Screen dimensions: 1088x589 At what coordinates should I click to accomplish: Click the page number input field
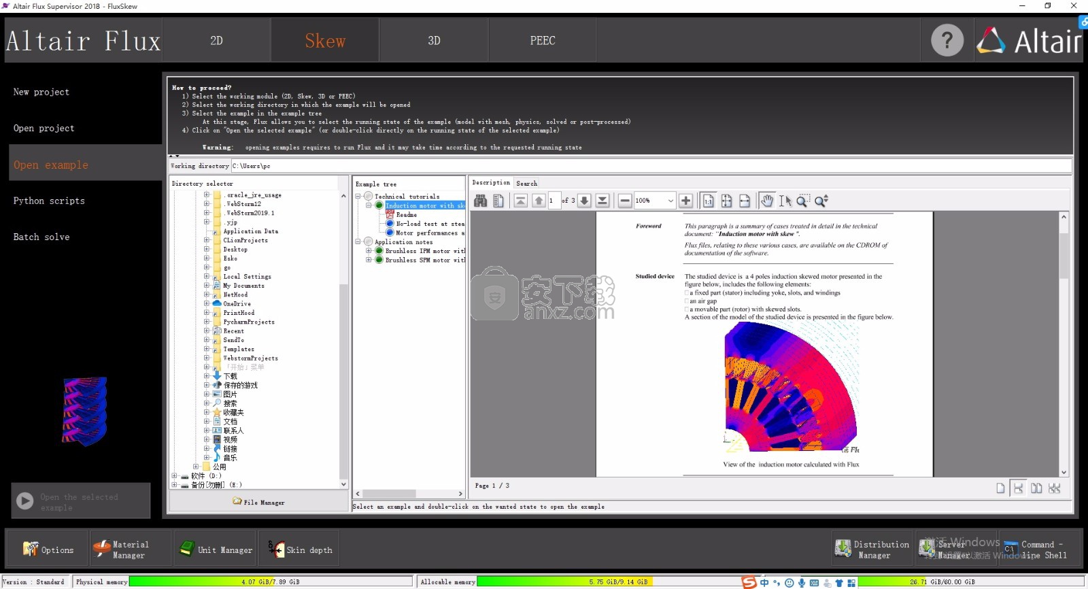(554, 201)
